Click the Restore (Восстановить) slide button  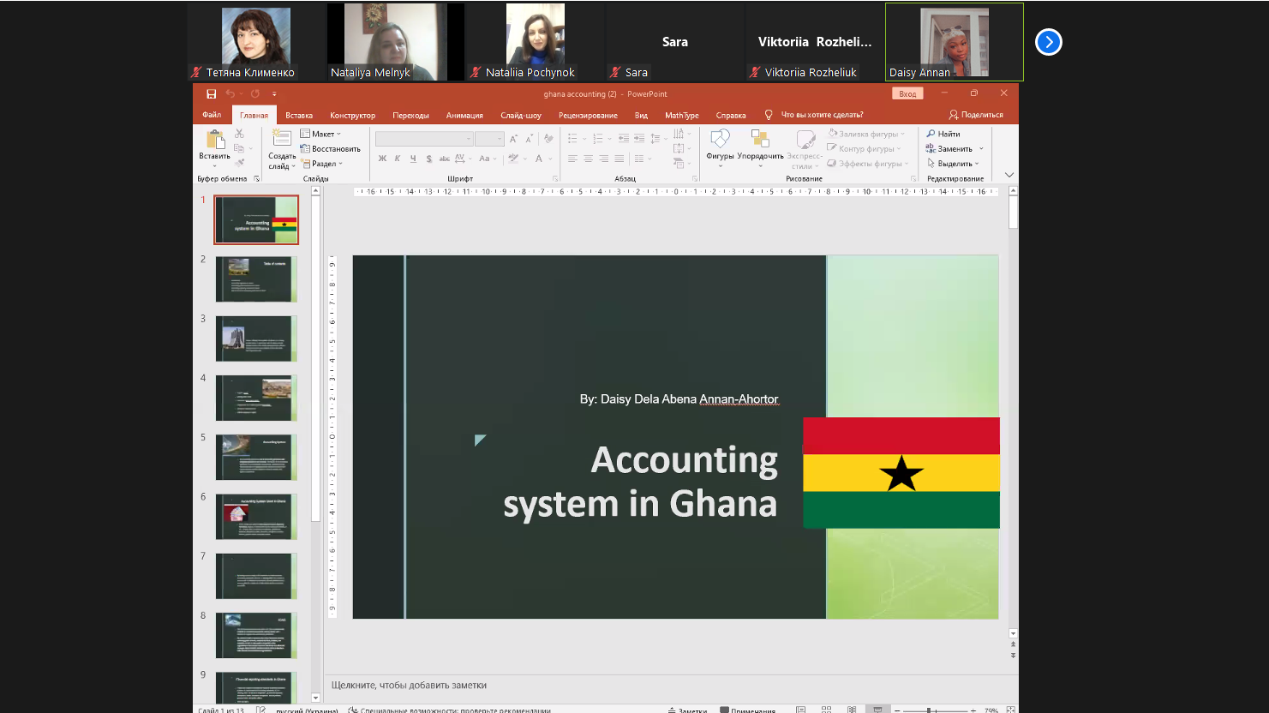331,149
